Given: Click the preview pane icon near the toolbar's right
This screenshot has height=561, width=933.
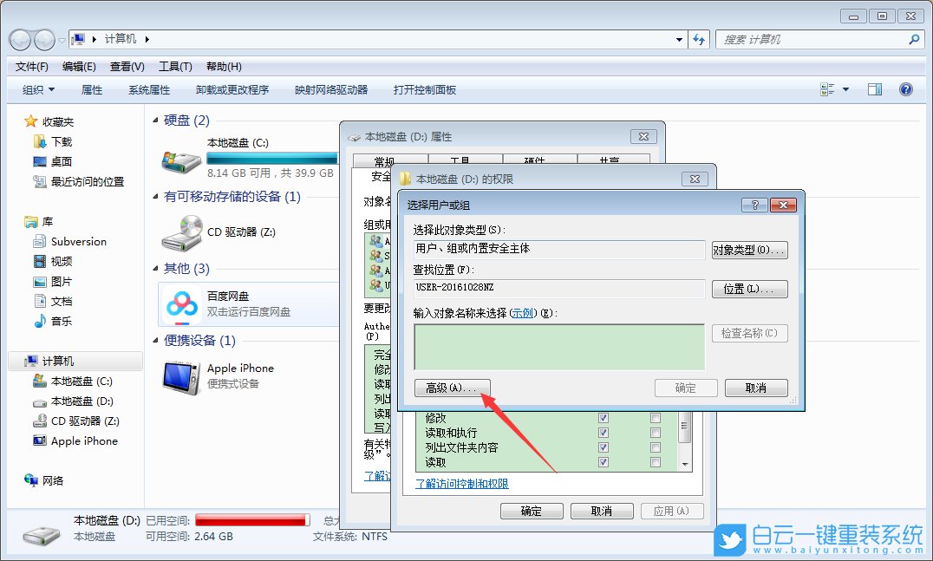Looking at the screenshot, I should [874, 88].
